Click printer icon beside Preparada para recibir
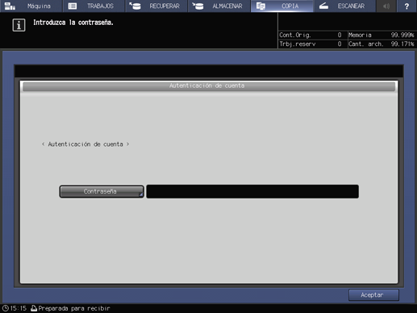This screenshot has width=417, height=313. [34, 308]
